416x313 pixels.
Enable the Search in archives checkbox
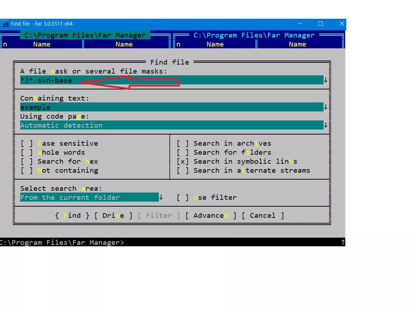tap(183, 144)
